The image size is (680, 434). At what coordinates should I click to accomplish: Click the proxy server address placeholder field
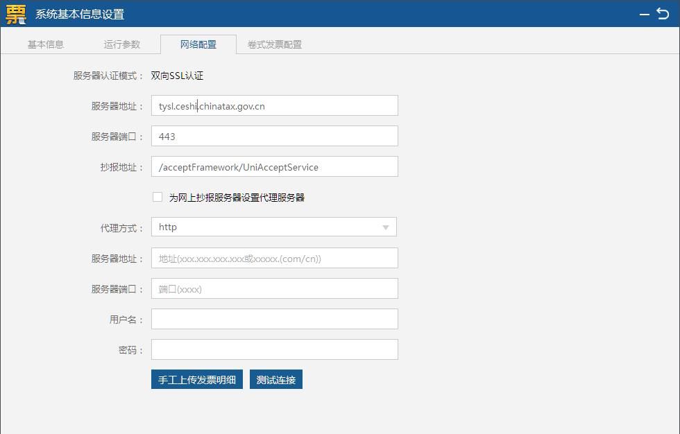point(273,258)
